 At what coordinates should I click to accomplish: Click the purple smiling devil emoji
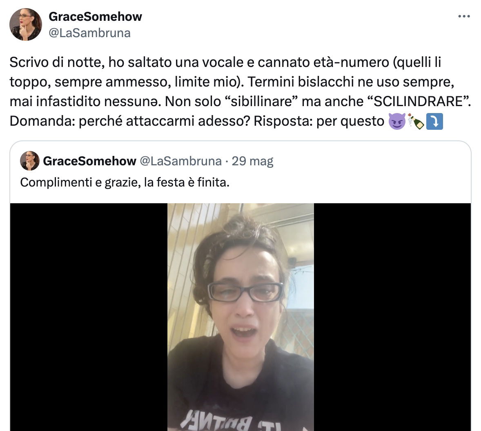397,121
